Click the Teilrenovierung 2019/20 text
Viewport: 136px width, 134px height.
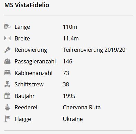(x=94, y=50)
